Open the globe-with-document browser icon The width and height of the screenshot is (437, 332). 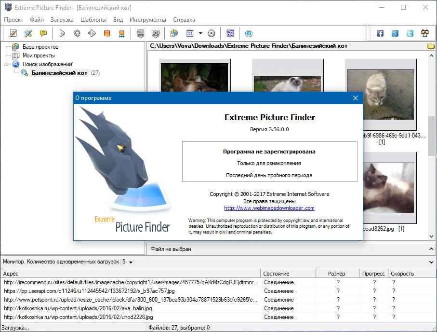click(x=174, y=33)
